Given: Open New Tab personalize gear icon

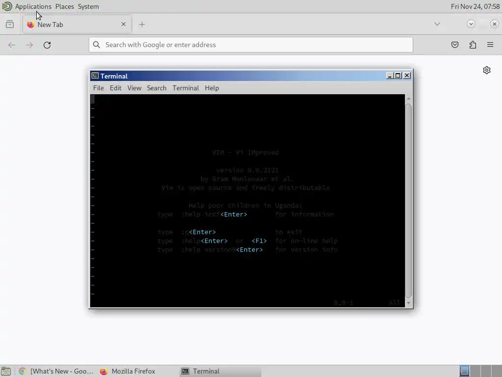Looking at the screenshot, I should (x=487, y=70).
